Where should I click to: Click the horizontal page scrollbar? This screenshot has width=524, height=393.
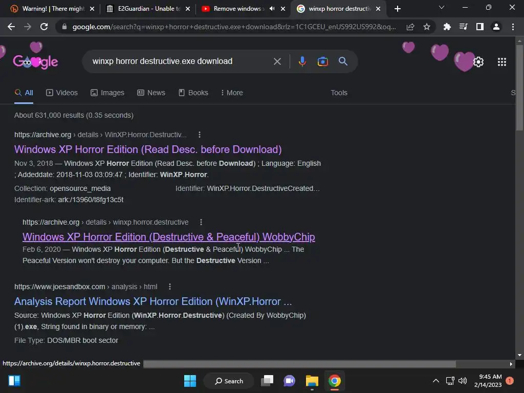(x=299, y=364)
